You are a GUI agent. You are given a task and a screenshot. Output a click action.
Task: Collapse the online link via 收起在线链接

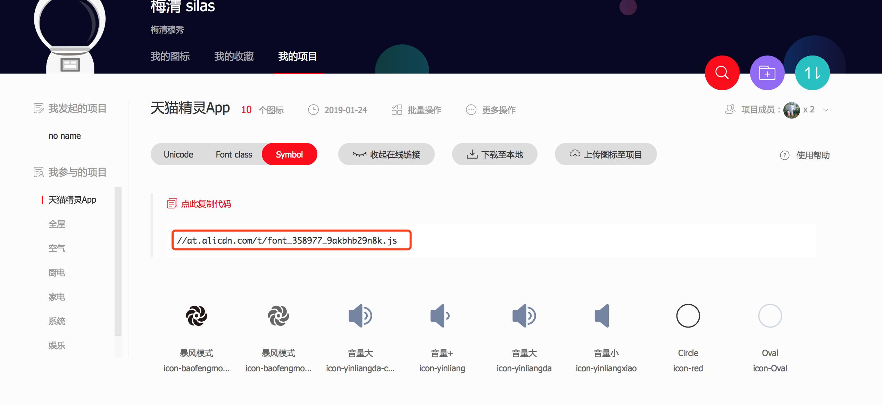(386, 154)
